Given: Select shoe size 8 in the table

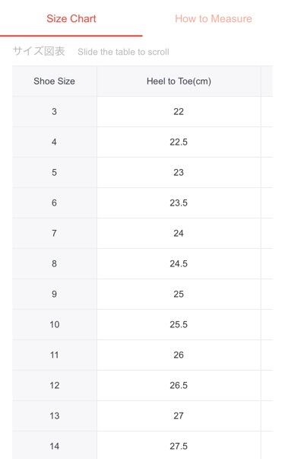Looking at the screenshot, I should pyautogui.click(x=55, y=263).
